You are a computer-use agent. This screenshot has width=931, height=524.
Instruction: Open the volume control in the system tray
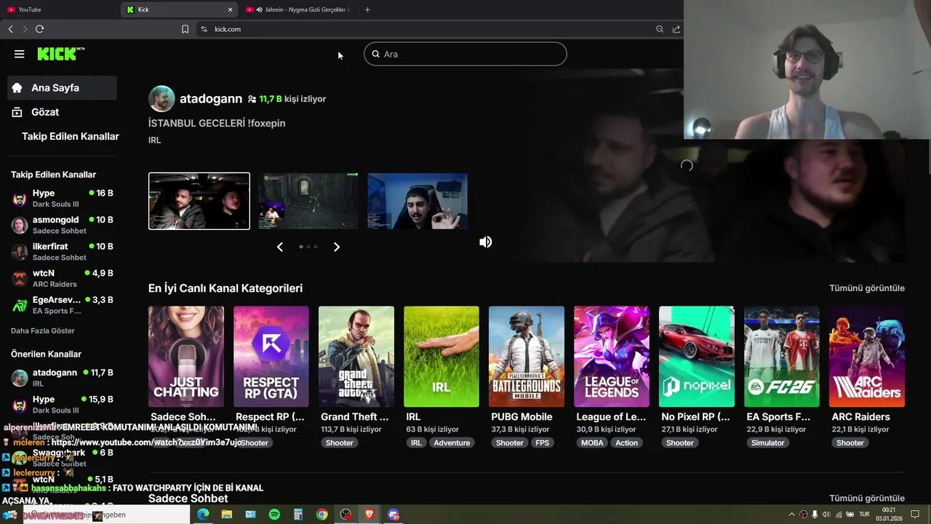(x=826, y=515)
